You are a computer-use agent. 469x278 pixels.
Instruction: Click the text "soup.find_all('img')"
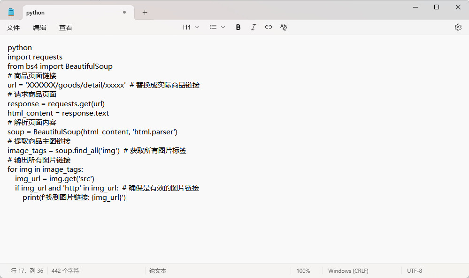click(x=87, y=151)
